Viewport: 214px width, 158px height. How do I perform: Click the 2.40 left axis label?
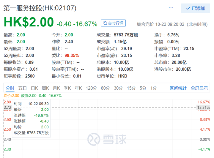coord(7,140)
